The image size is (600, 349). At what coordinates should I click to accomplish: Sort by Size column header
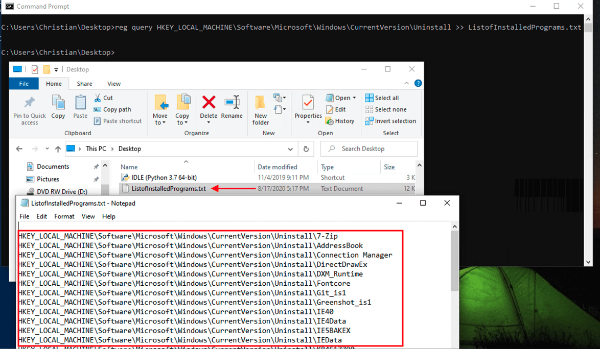pyautogui.click(x=389, y=167)
